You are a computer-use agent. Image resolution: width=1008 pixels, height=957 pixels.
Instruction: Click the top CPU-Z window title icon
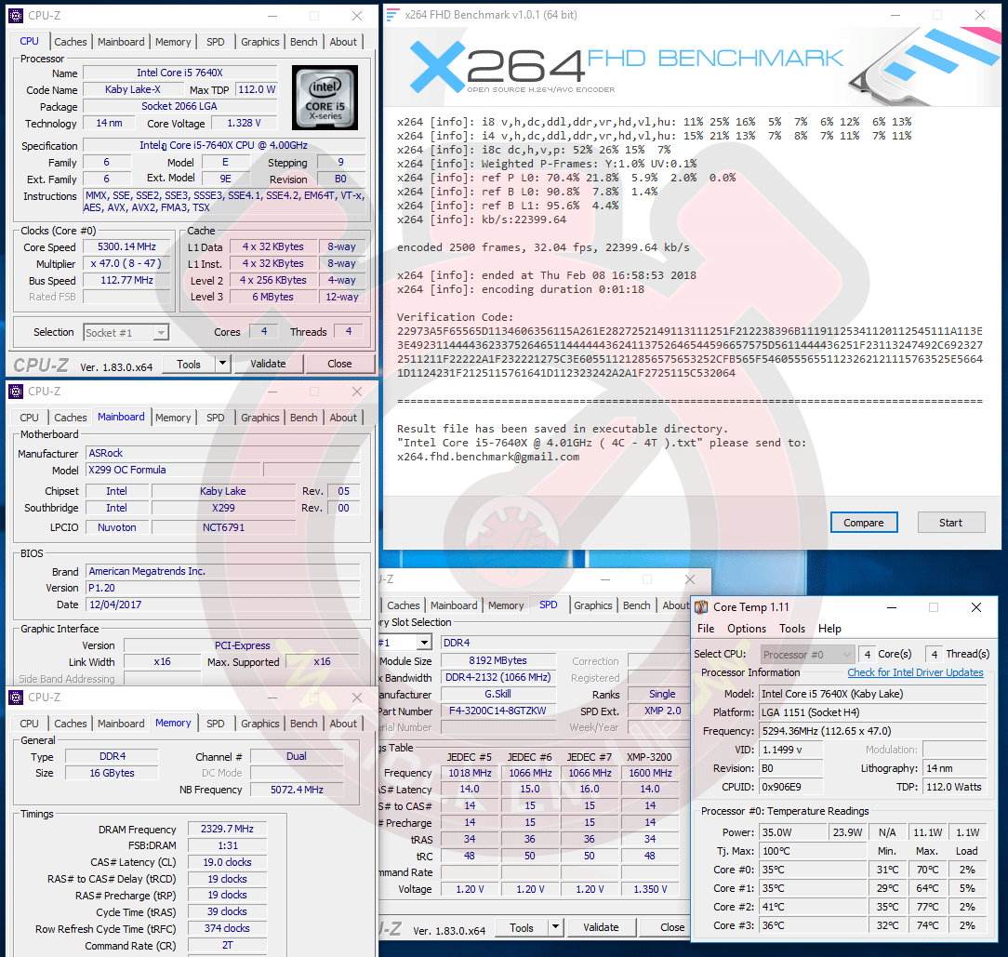coord(16,16)
